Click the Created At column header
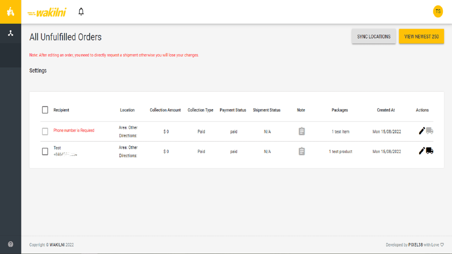 point(386,110)
